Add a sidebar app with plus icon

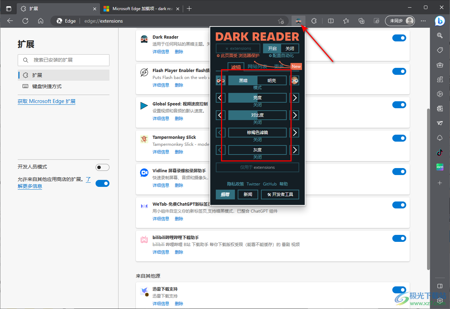(x=440, y=183)
